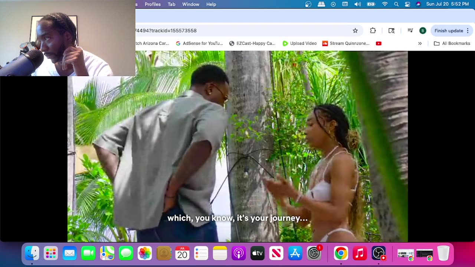Screen dimensions: 475x267
Task: Open Reminders from the Dock
Action: (x=201, y=254)
